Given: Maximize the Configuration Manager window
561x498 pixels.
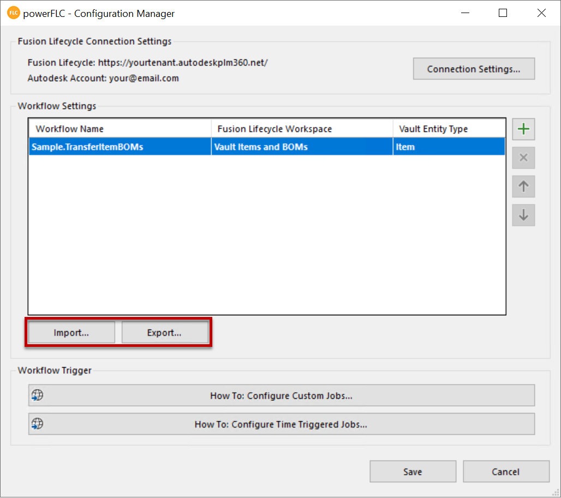Looking at the screenshot, I should (503, 13).
